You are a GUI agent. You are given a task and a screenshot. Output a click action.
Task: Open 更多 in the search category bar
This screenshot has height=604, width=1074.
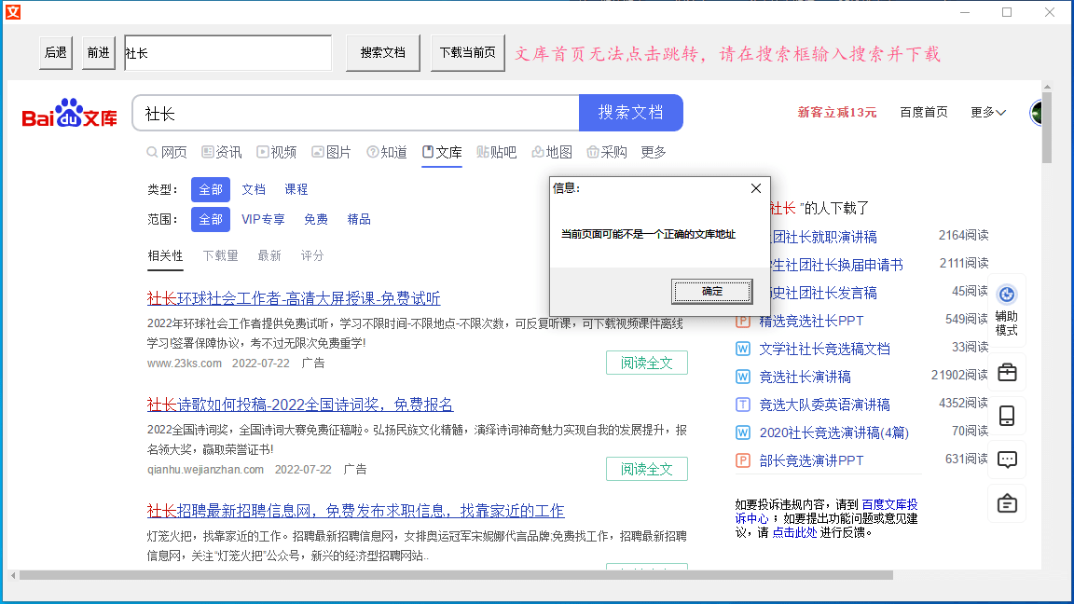point(654,152)
